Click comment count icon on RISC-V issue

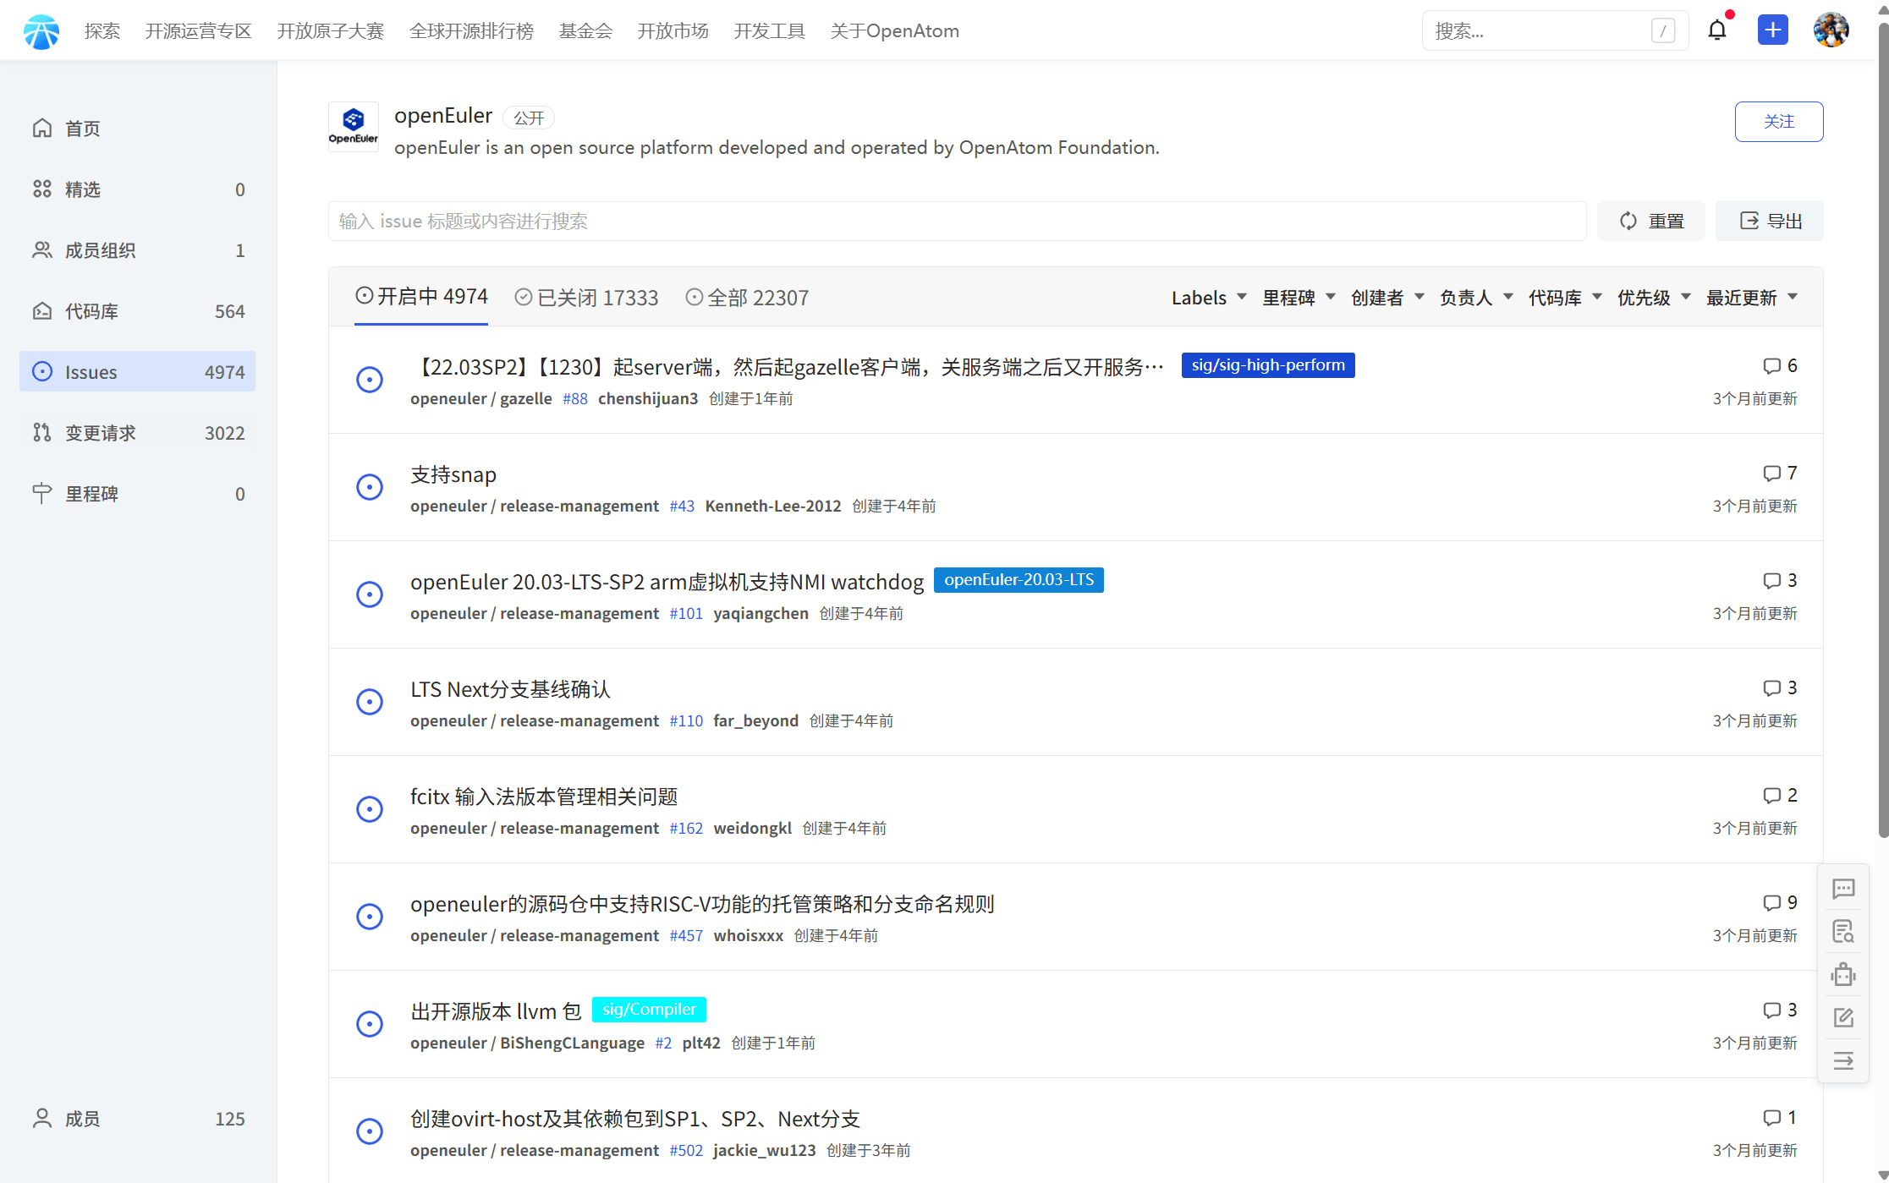(1772, 903)
